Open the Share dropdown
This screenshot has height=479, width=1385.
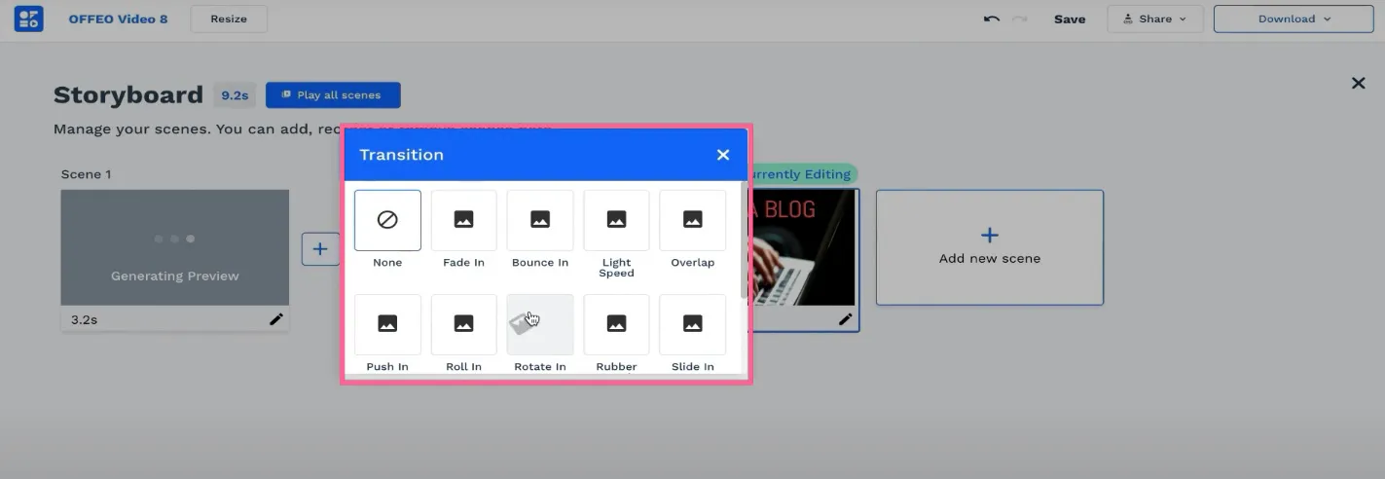coord(1155,18)
